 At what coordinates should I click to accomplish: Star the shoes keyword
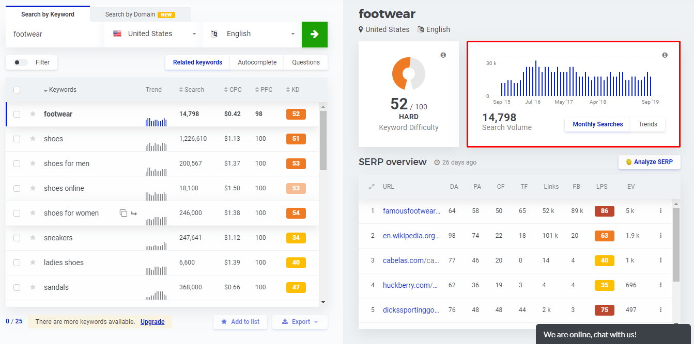pos(33,139)
